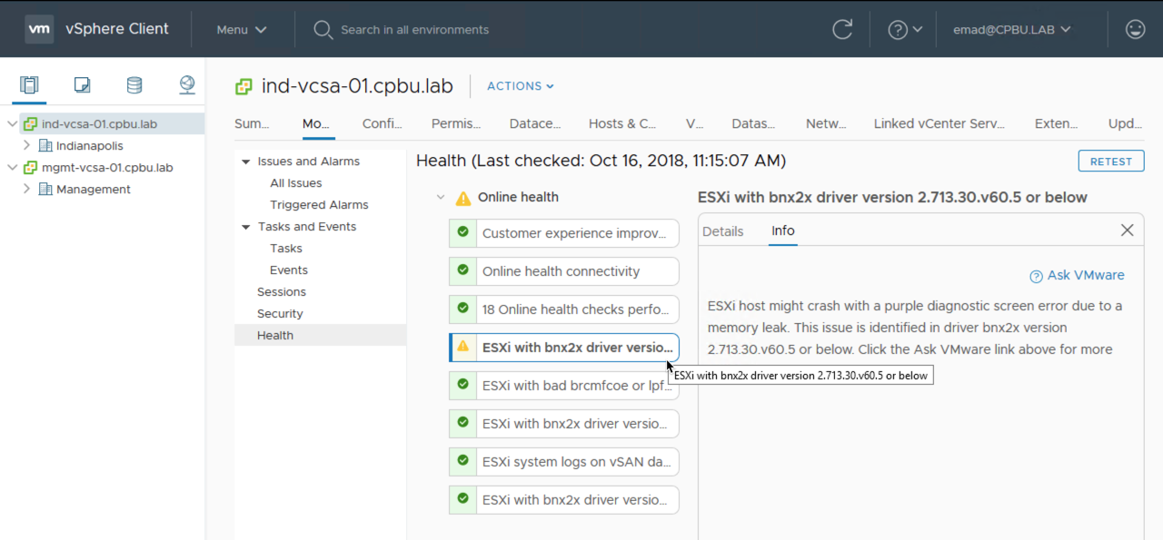The image size is (1163, 540).
Task: Open the Updates tab
Action: pos(1125,123)
